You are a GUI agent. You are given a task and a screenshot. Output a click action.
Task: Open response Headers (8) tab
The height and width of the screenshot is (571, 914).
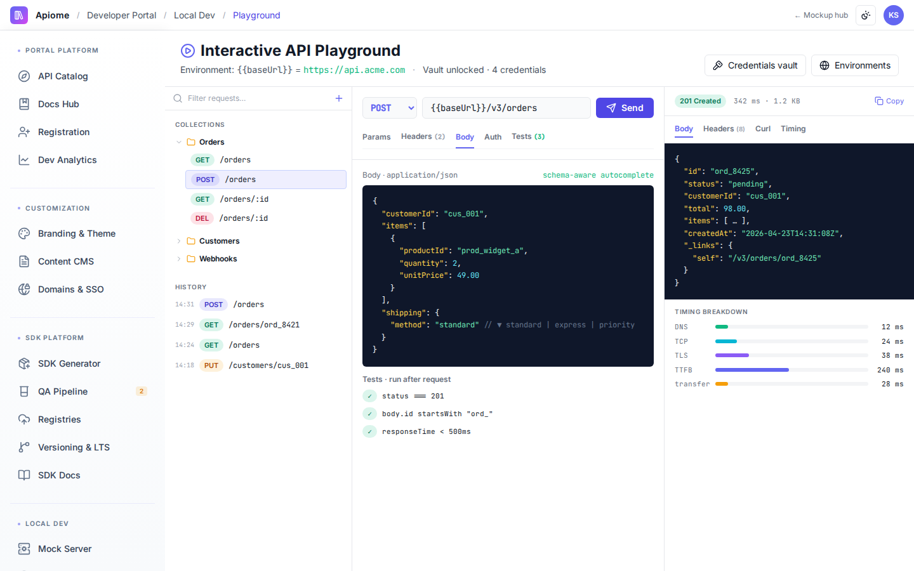[x=724, y=129]
